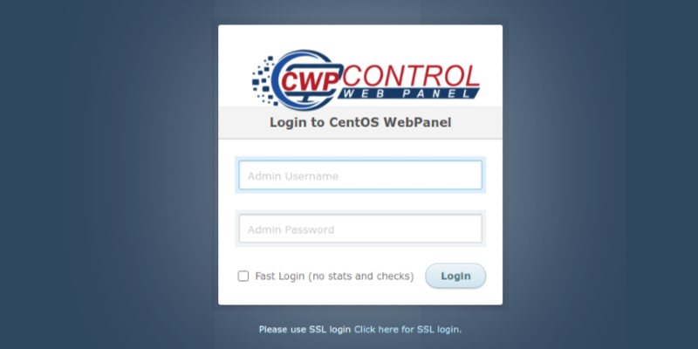698x349 pixels.
Task: Click the pixel squares graphic beside logo
Action: (263, 81)
